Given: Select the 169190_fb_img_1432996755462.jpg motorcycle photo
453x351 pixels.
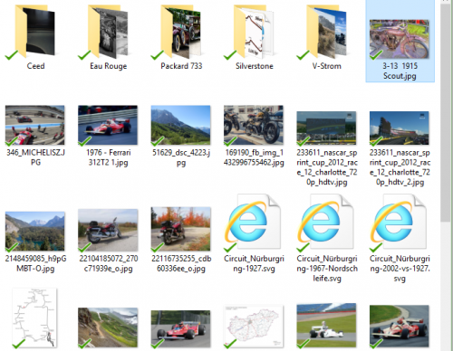Looking at the screenshot, I should pos(254,125).
